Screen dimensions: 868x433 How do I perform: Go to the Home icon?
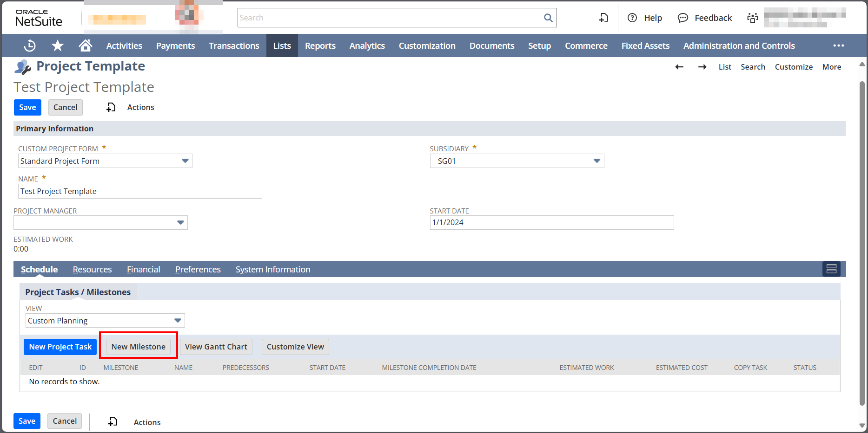coord(85,45)
